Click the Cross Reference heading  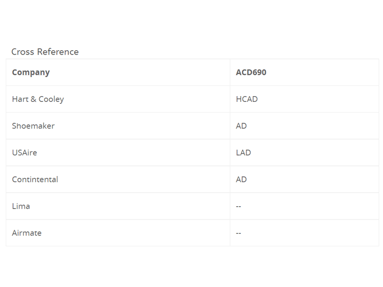coord(45,52)
